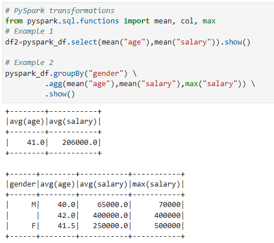Click the 'agg' method in code
The width and height of the screenshot is (274, 243).
tap(56, 84)
